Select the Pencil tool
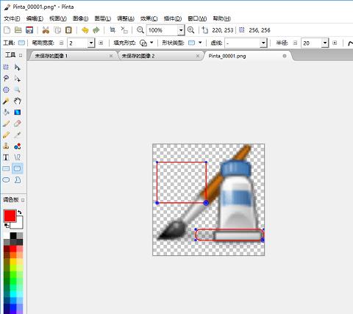The height and width of the screenshot is (314, 353). 6,135
